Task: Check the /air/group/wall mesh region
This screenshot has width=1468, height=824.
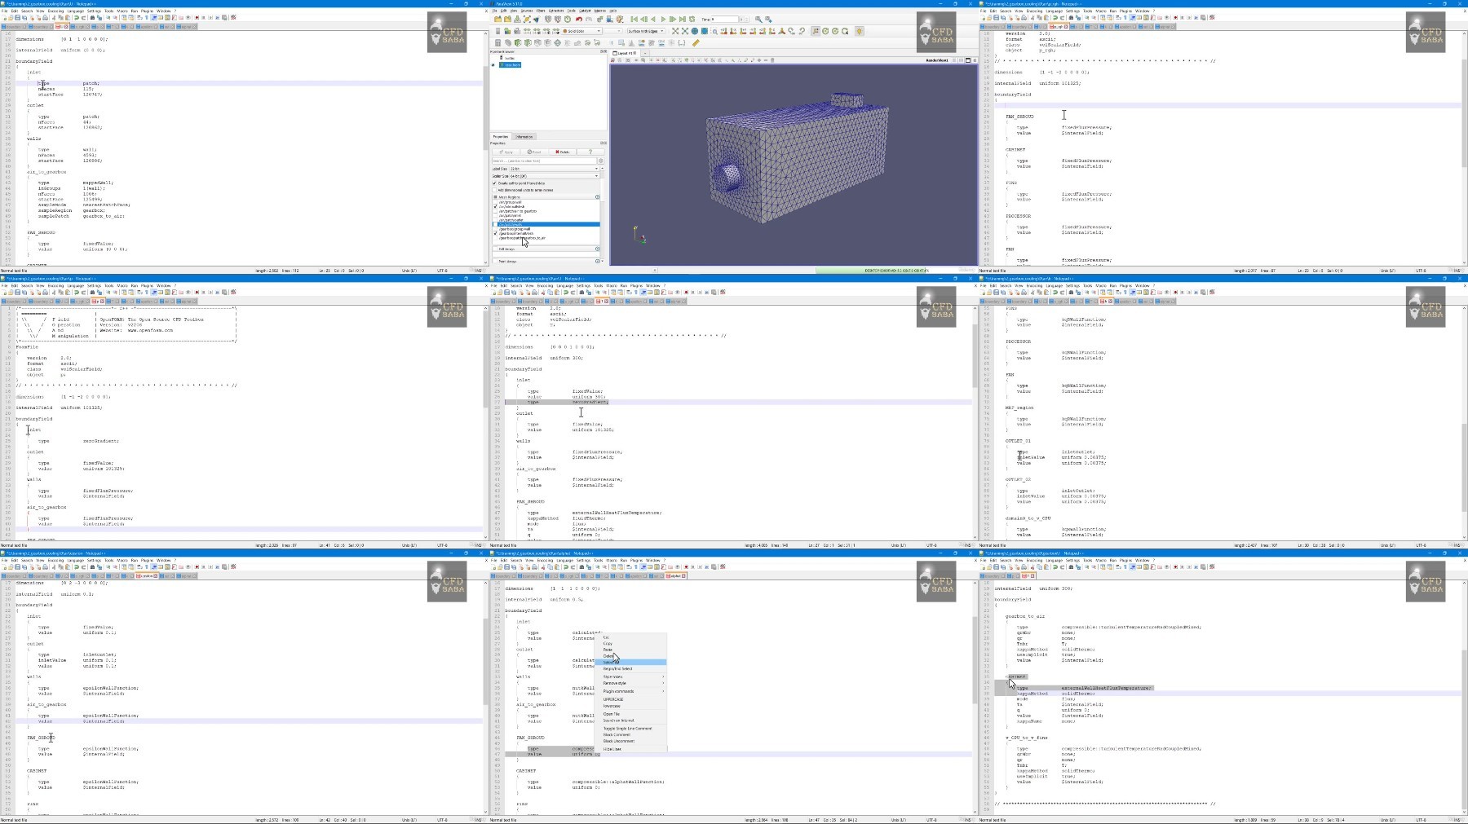Action: (x=495, y=202)
